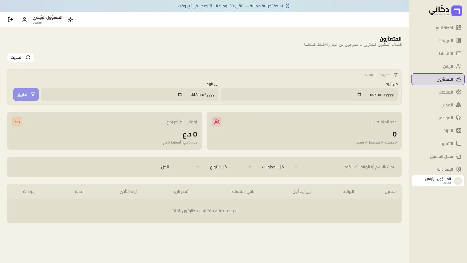Click the دين بيع آجل column header

point(302,191)
